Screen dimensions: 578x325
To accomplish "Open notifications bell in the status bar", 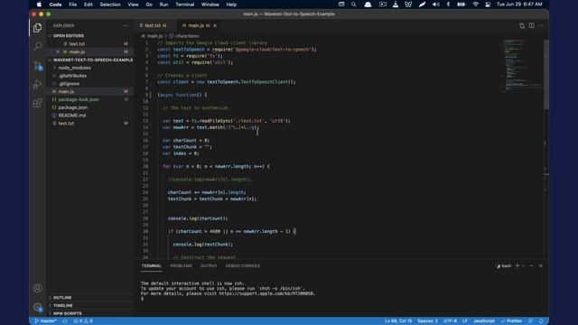I will (541, 321).
